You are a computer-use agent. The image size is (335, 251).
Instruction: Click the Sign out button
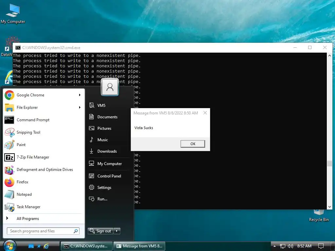click(x=101, y=231)
